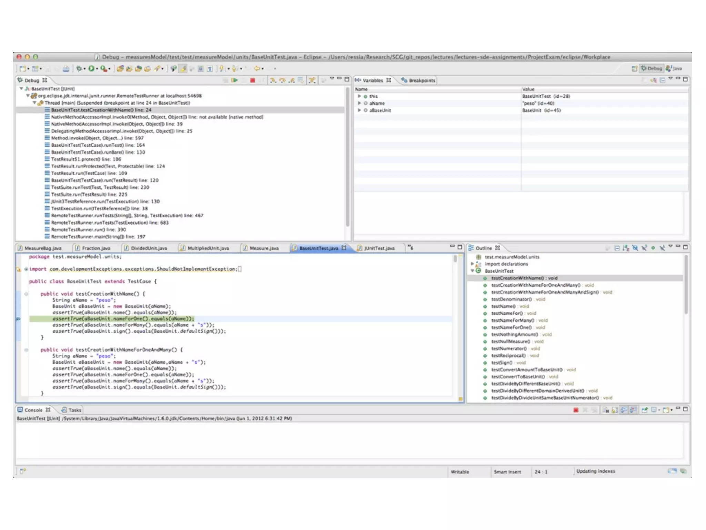706x530 pixels.
Task: Toggle Hide Fields filter in Outline toolbar
Action: pyautogui.click(x=635, y=248)
